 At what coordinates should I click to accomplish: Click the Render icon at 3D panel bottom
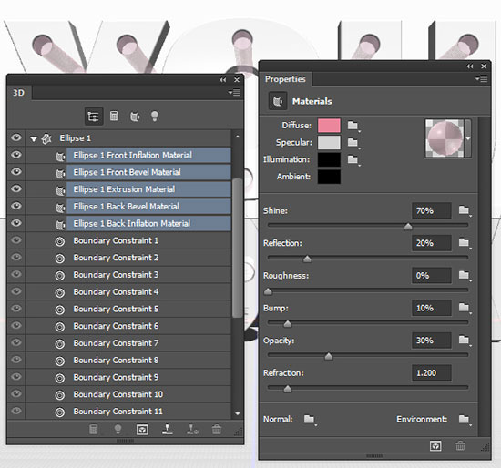point(142,430)
